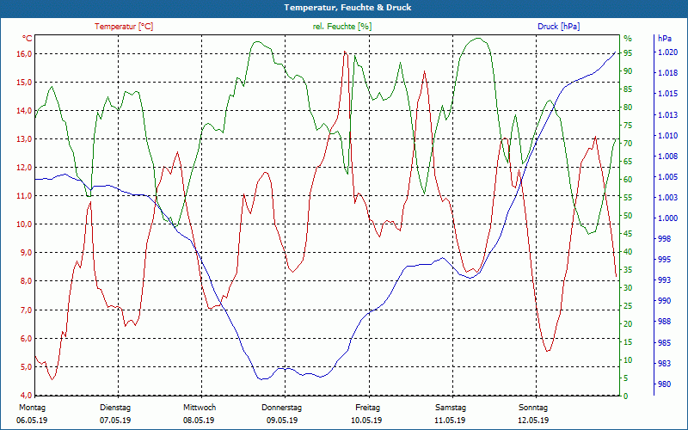Click the date '08.05.19'
688x430 pixels.
199,421
